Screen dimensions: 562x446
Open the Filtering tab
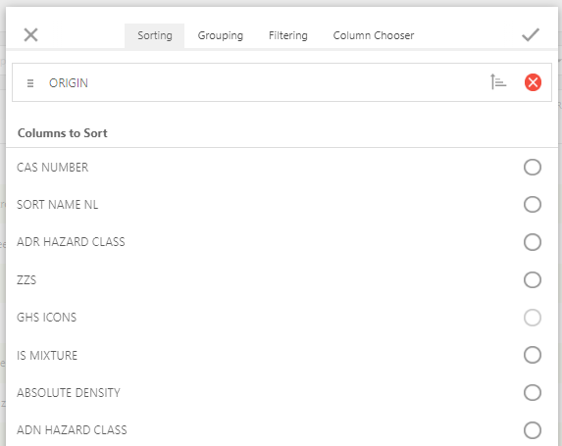[288, 35]
